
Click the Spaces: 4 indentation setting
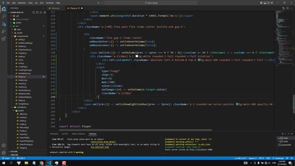click(x=253, y=158)
